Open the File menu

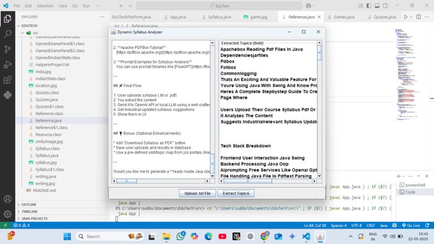click(x=17, y=6)
